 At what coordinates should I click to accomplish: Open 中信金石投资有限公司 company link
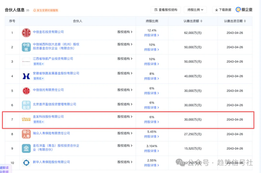click(x=48, y=32)
